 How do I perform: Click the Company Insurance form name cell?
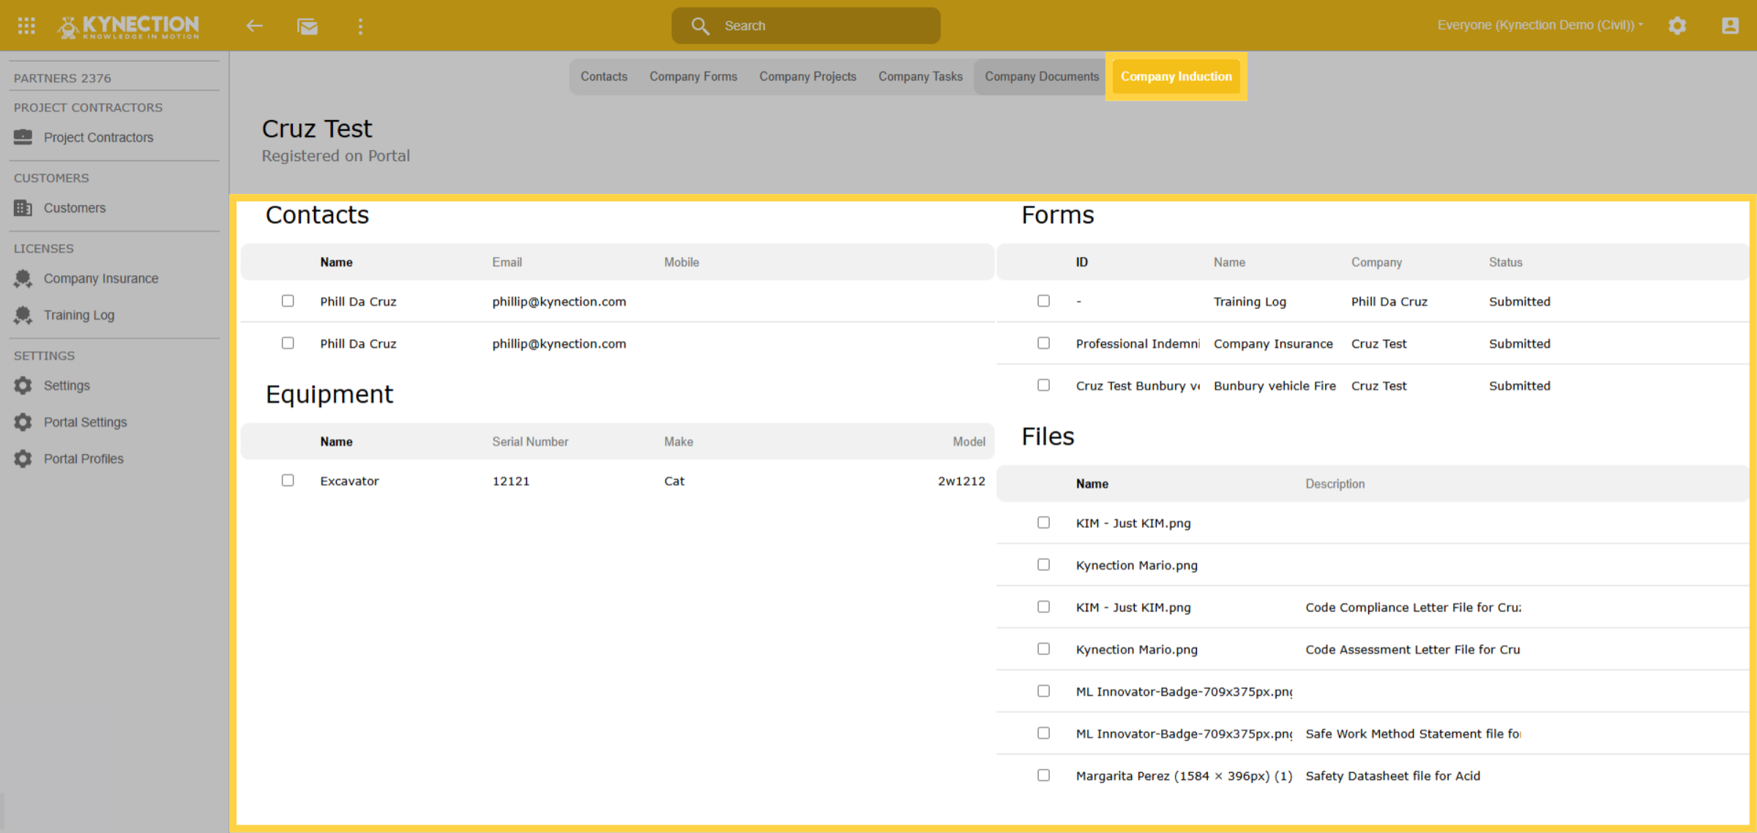[x=1273, y=343]
